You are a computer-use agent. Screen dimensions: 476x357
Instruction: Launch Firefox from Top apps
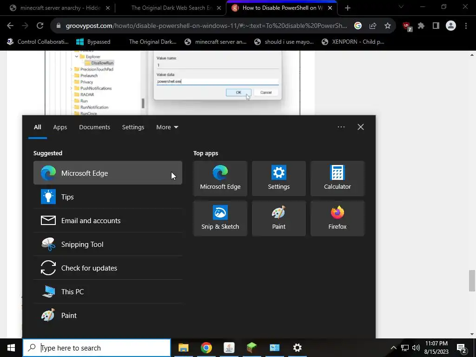337,218
